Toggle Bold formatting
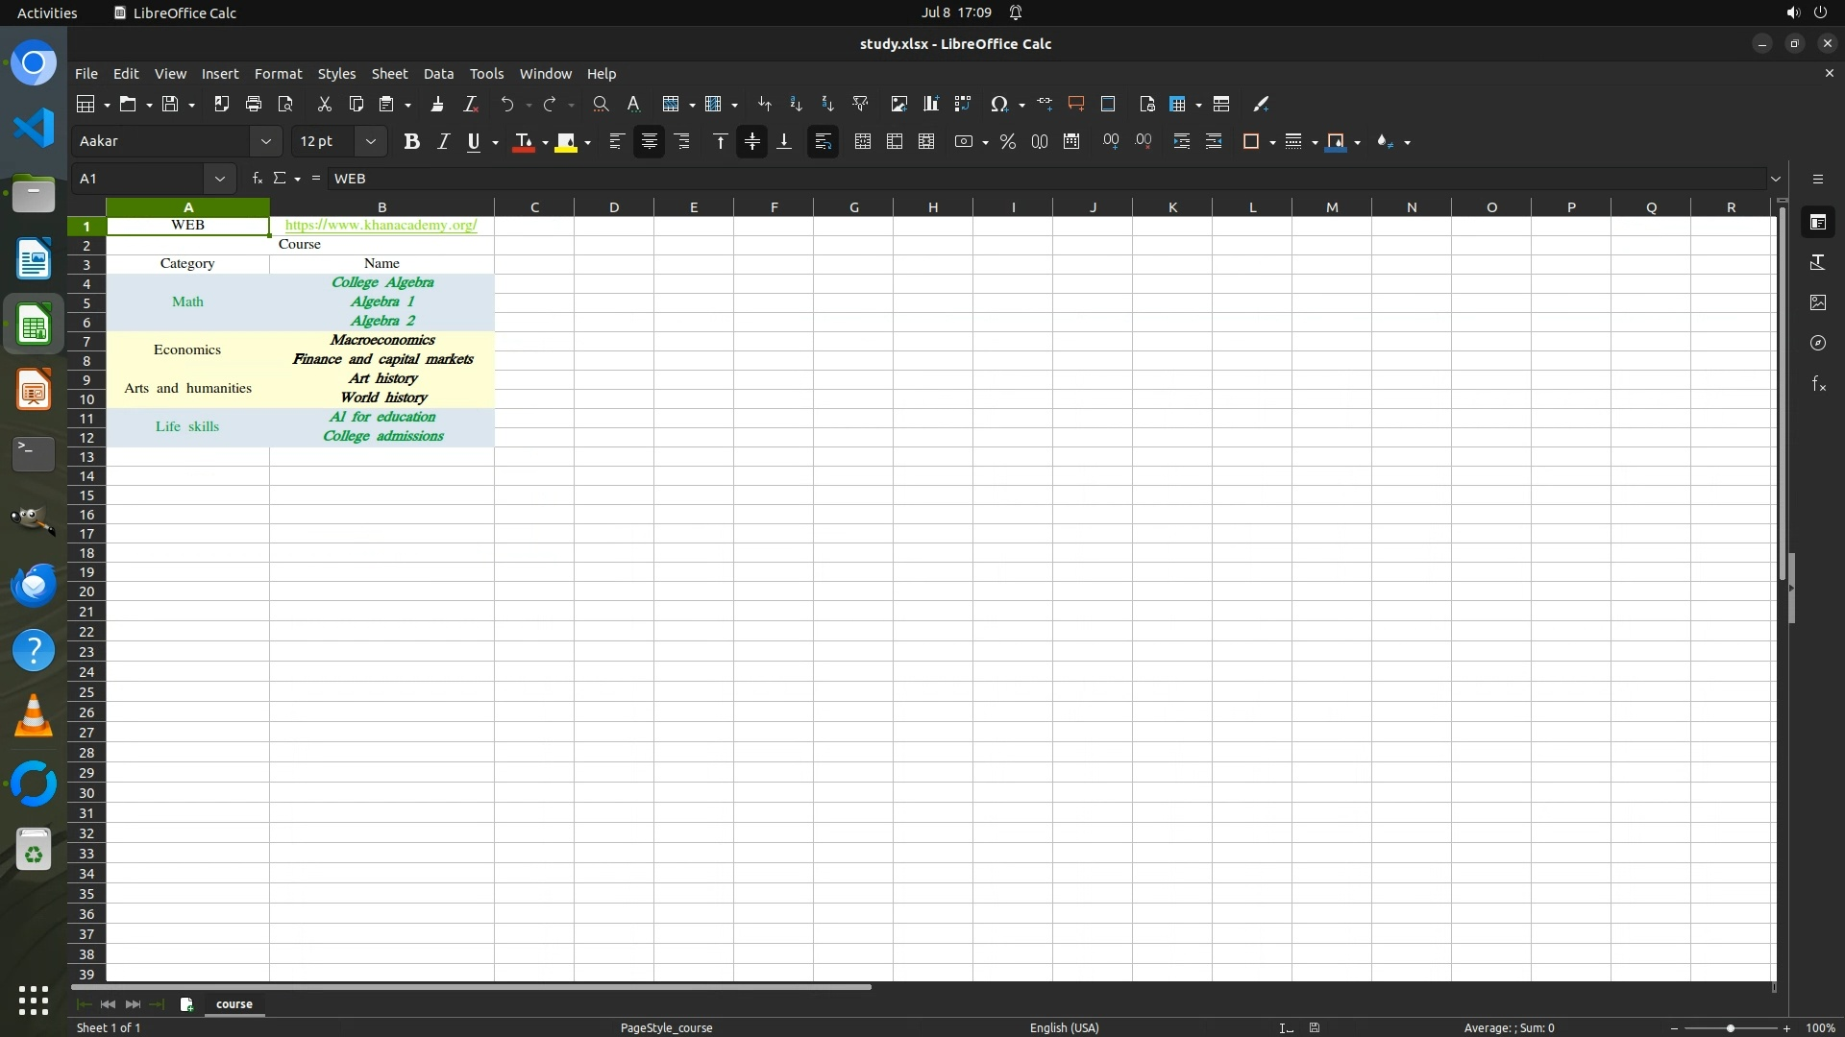The image size is (1845, 1037). pos(411,142)
